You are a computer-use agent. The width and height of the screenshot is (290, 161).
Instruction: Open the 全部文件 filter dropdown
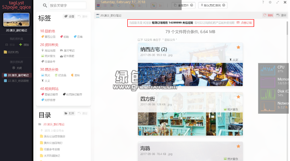click(x=183, y=5)
